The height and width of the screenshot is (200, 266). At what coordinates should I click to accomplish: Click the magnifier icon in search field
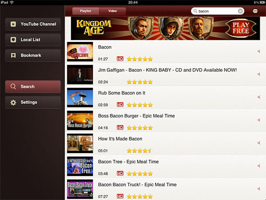click(195, 11)
